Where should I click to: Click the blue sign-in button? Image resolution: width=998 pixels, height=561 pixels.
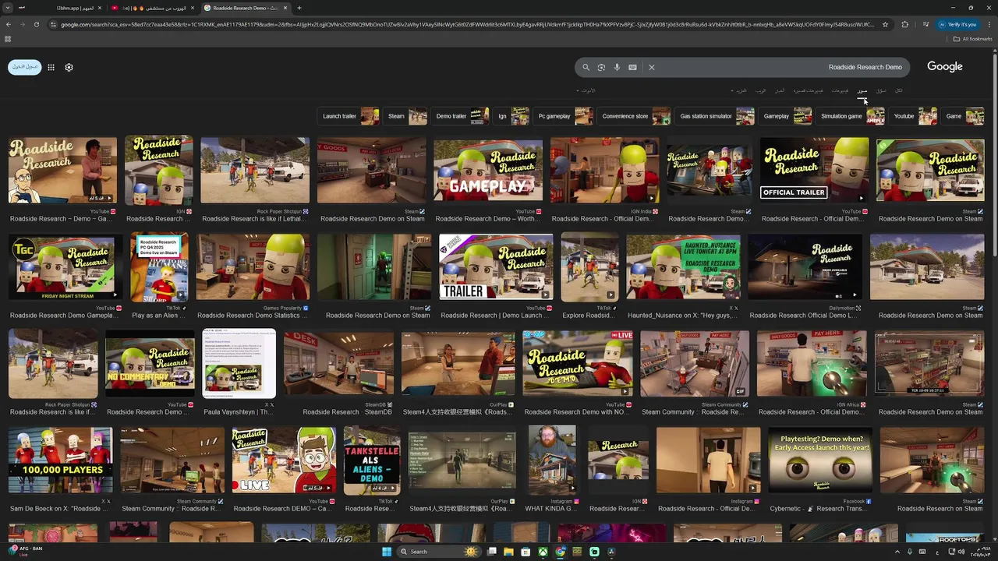point(25,67)
